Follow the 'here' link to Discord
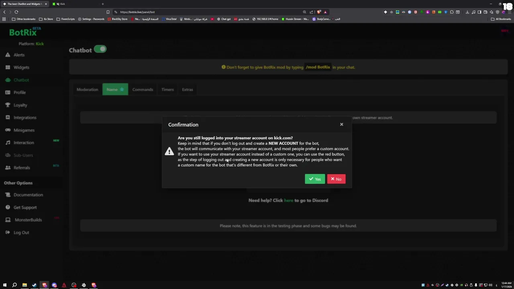514x289 pixels. 289,200
